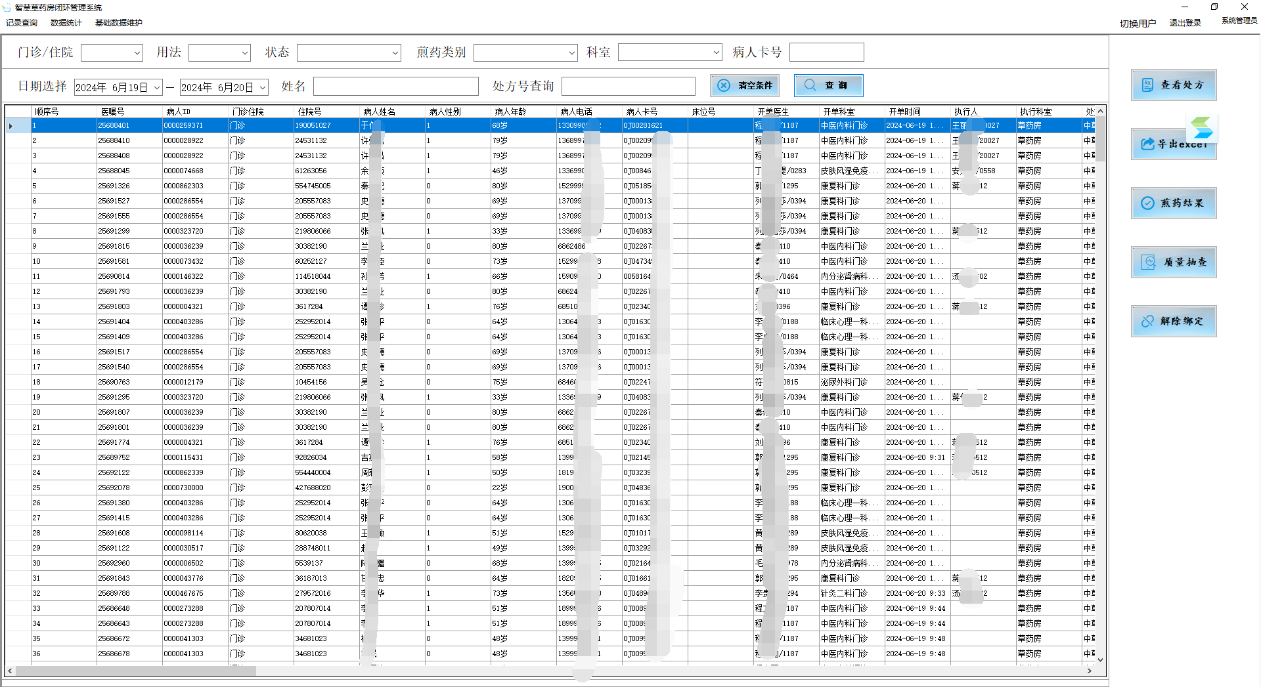Select cell with 医嘱号 25691326
The width and height of the screenshot is (1261, 687).
[x=129, y=186]
